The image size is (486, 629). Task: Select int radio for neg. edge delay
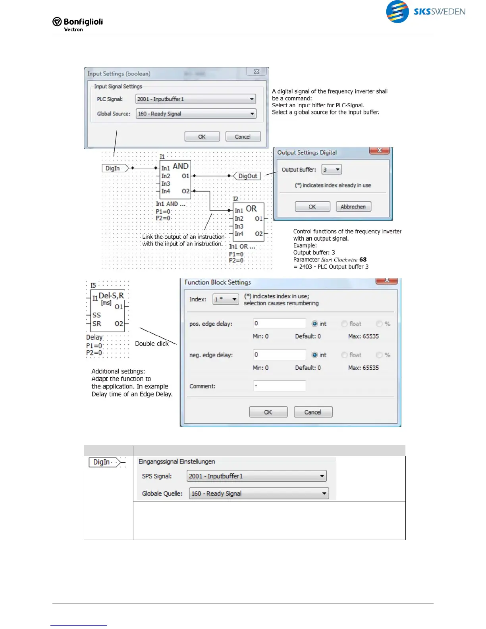[x=314, y=355]
